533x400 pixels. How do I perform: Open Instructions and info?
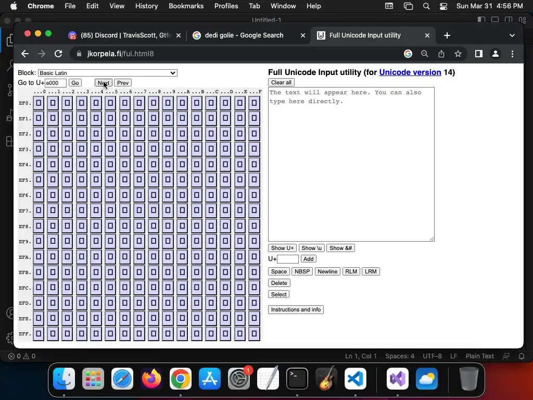coord(296,309)
